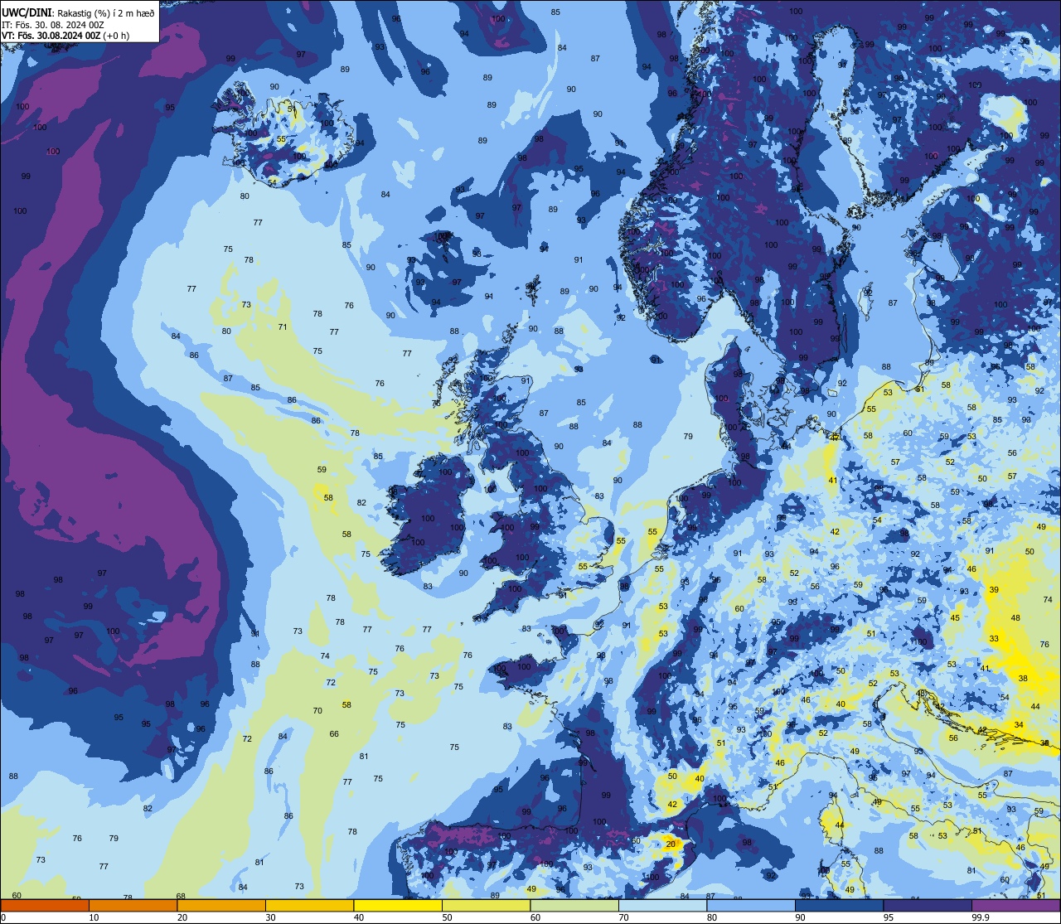The width and height of the screenshot is (1061, 924).
Task: Click the 50–60% pale yellow legend swatch
Action: coord(486,905)
